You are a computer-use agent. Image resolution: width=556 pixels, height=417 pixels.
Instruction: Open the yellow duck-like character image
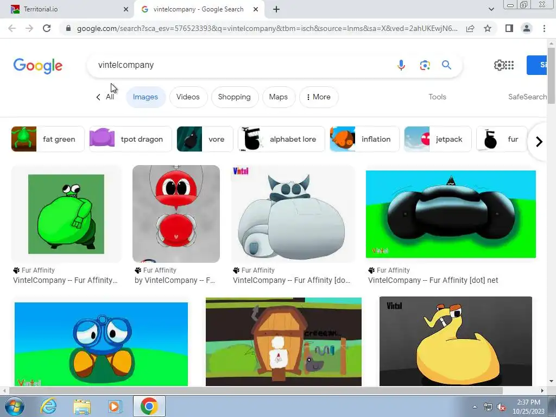456,341
